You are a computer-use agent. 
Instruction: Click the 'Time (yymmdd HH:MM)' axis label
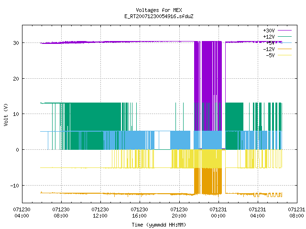click(x=159, y=225)
